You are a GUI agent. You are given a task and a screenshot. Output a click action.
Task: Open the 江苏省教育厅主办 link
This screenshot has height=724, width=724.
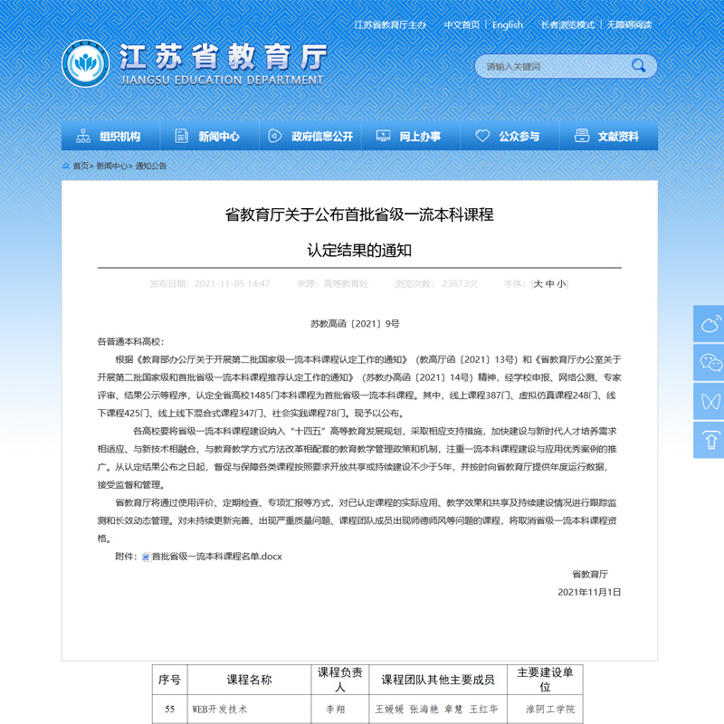click(390, 25)
